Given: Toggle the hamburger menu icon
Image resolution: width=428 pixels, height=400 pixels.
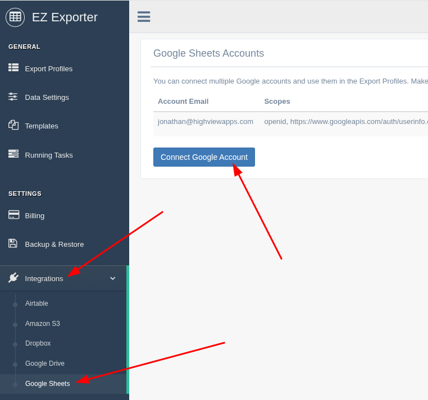Looking at the screenshot, I should (144, 17).
